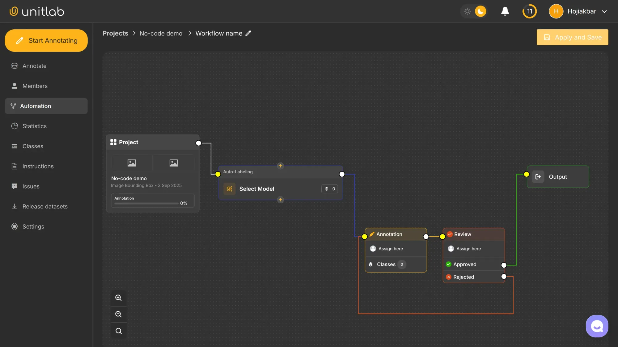Viewport: 618px width, 347px height.
Task: Click the Release datasets icon
Action: [x=15, y=206]
